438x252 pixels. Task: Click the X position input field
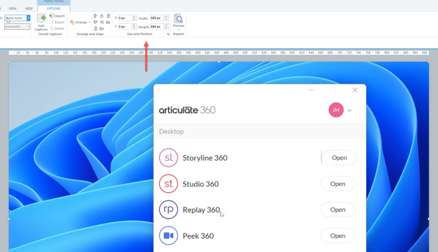point(125,18)
